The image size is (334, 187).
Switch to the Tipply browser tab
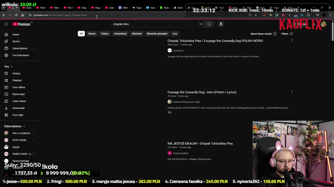[137, 8]
